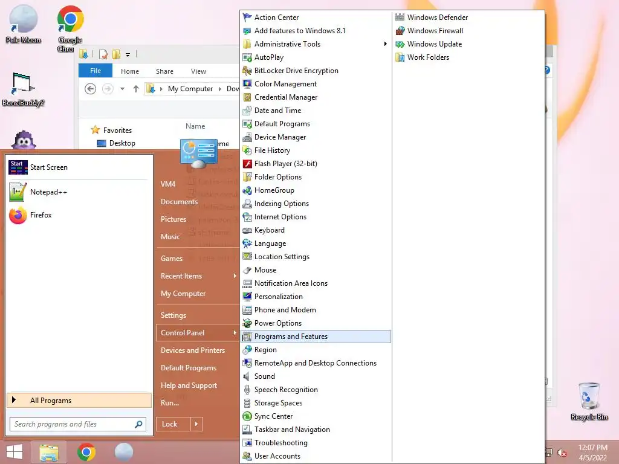Viewport: 619px width, 464px height.
Task: Expand the Recent Items submenu
Action: point(235,275)
